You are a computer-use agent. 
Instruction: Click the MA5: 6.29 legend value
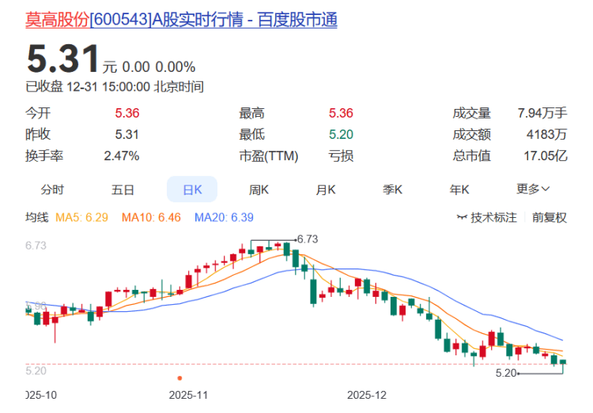point(81,217)
